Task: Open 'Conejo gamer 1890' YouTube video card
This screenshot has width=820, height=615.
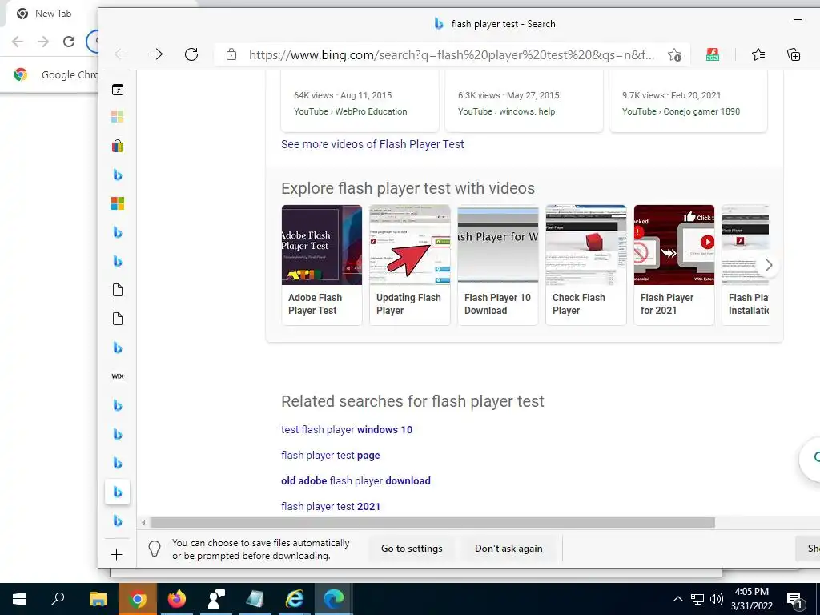Action: coord(688,103)
